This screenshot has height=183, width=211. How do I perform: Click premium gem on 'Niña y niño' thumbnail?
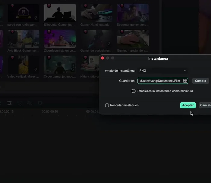pyautogui.click(x=85, y=58)
